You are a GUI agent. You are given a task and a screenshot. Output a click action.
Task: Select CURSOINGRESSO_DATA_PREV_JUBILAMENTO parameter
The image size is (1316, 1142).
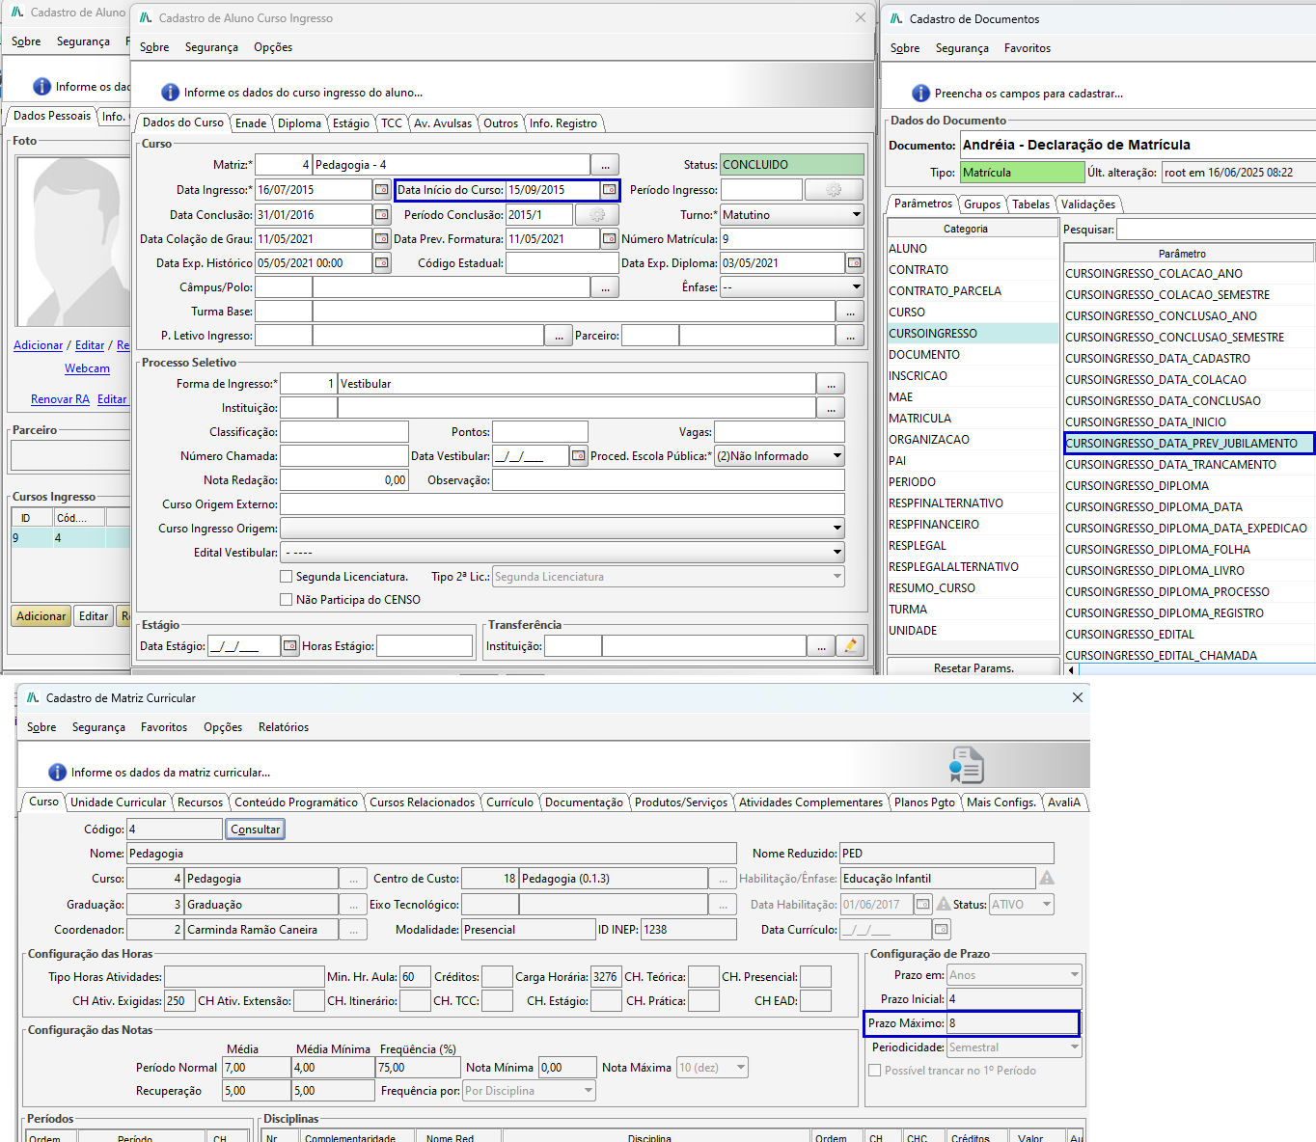[x=1189, y=444]
